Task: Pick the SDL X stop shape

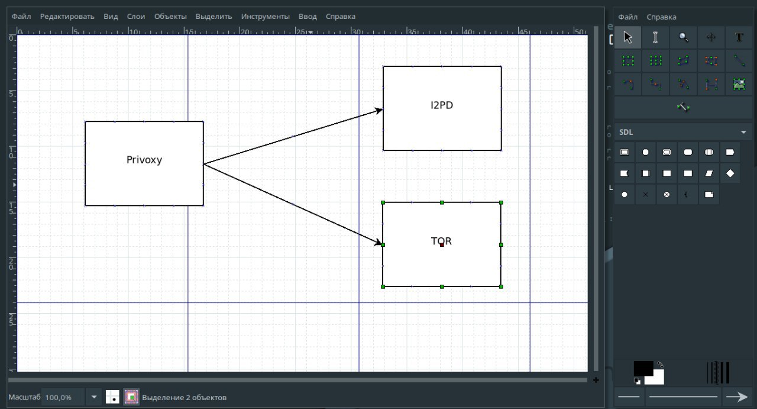Action: (646, 194)
